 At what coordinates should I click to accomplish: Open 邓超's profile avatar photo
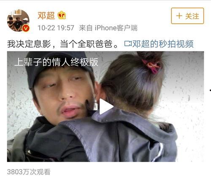18,20
